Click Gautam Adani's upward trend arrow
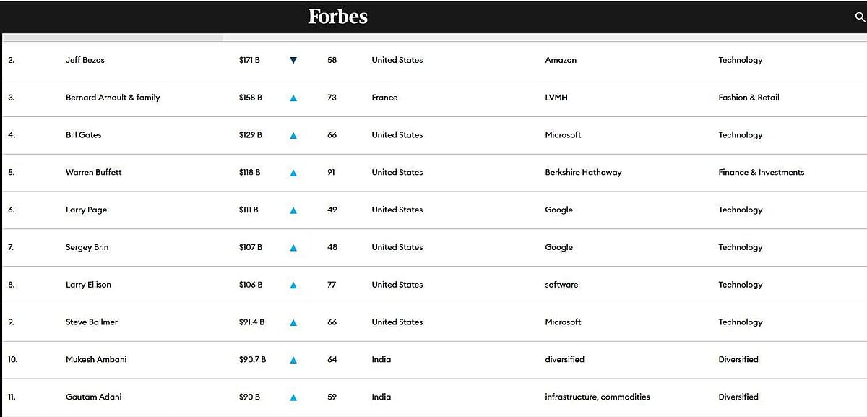Viewport: 867px width, 417px height. (x=293, y=397)
